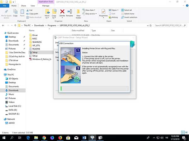Viewport: 189px width, 141px height.
Task: Click the USB Connection progress bar
Action: point(94,88)
